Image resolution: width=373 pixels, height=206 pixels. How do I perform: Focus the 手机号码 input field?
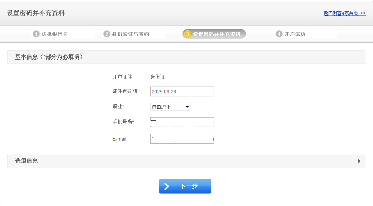pyautogui.click(x=182, y=122)
